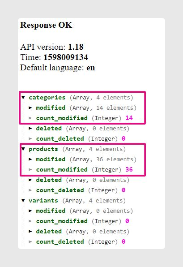The image size is (183, 267).
Task: Expand categories deleted array arrow
Action: [30, 129]
